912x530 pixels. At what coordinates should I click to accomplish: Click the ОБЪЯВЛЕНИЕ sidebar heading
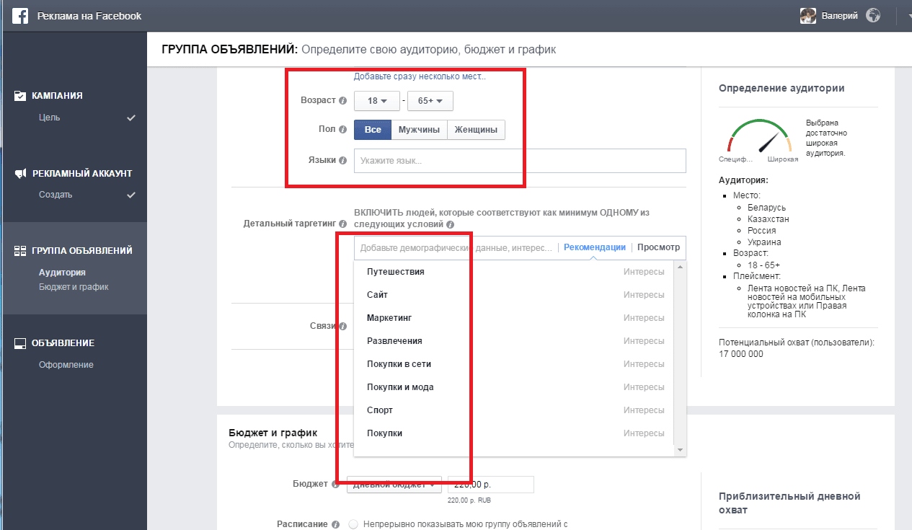63,343
